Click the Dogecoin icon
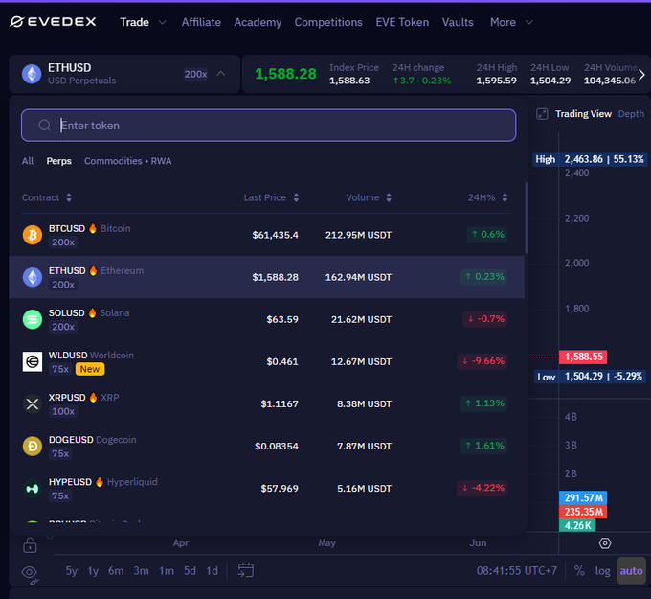The height and width of the screenshot is (599, 651). tap(33, 446)
